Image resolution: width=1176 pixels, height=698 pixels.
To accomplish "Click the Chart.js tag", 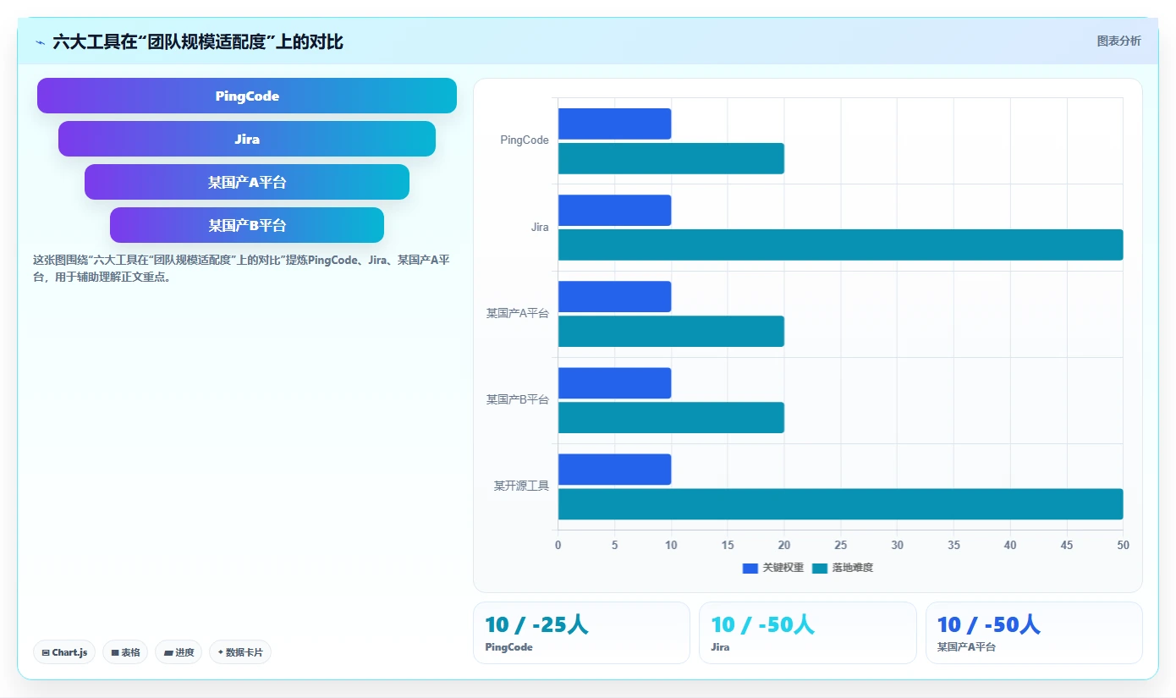I will (x=64, y=652).
